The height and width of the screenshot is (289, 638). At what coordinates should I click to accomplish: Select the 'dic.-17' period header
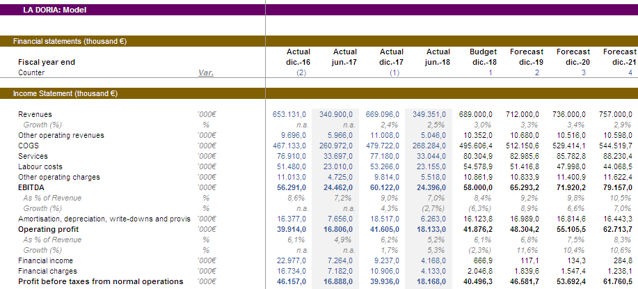[x=392, y=62]
